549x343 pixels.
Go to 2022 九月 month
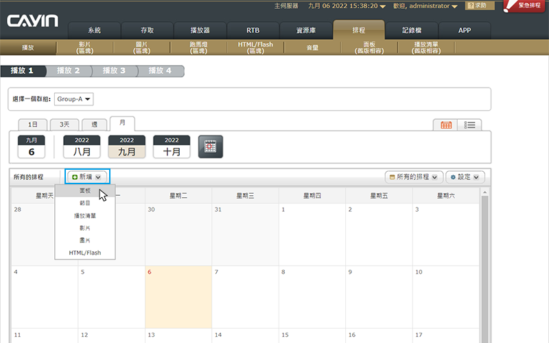point(127,147)
